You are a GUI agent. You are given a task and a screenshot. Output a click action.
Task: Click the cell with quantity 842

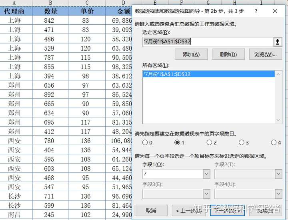point(50,20)
